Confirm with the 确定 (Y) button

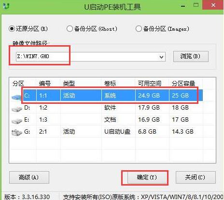click(147, 177)
